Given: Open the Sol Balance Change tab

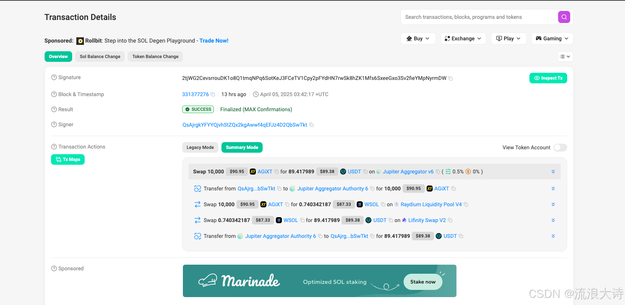Looking at the screenshot, I should 100,57.
